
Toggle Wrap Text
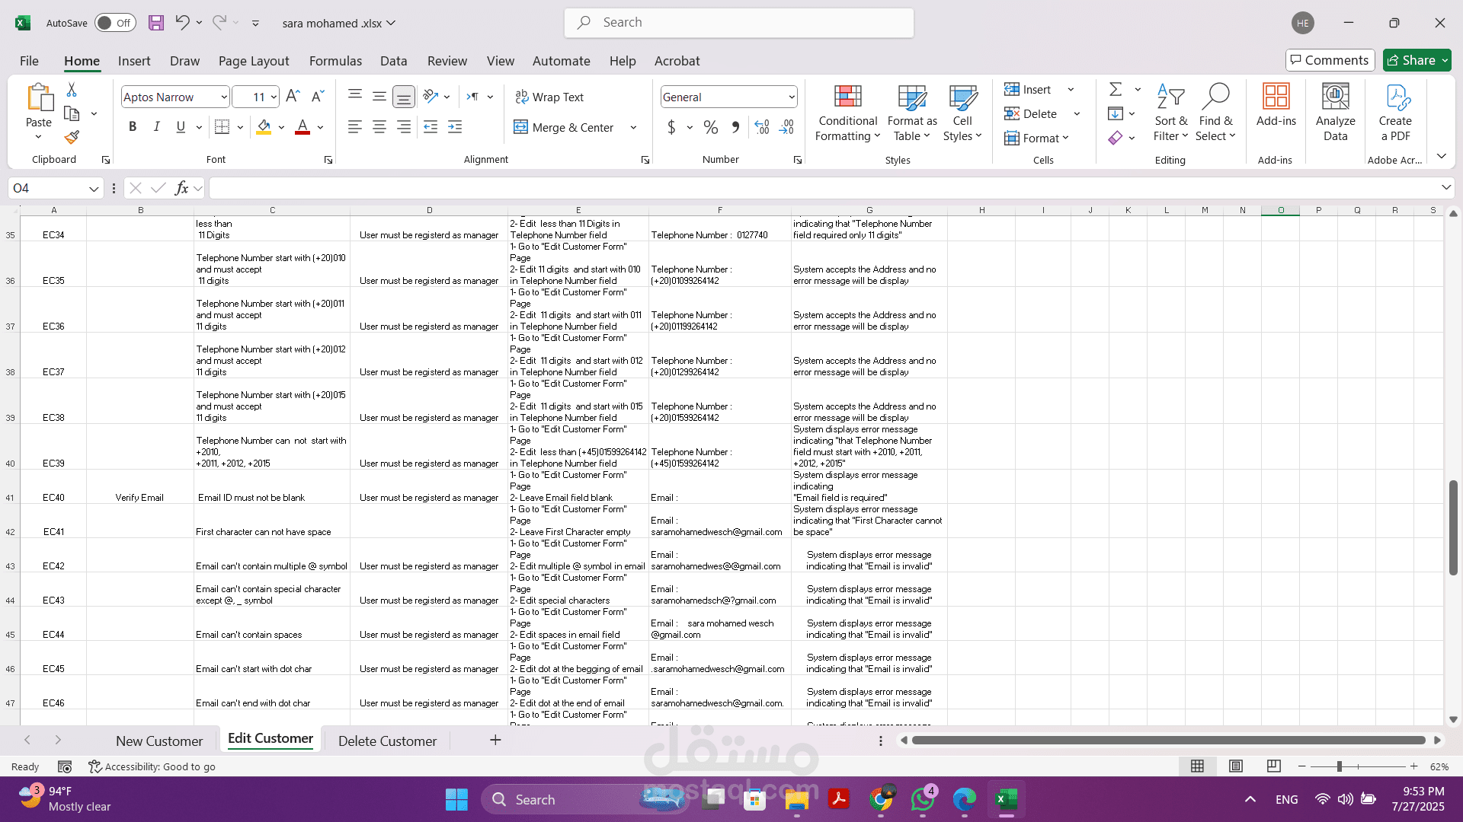click(x=549, y=97)
